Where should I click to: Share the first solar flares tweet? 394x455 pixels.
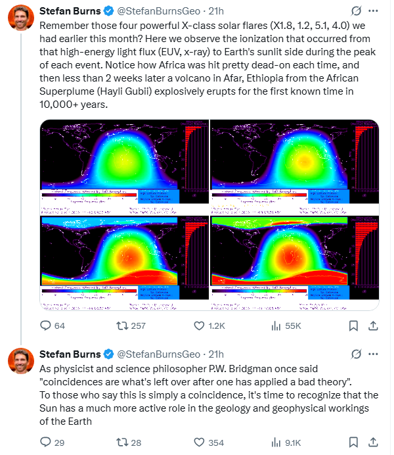[373, 325]
